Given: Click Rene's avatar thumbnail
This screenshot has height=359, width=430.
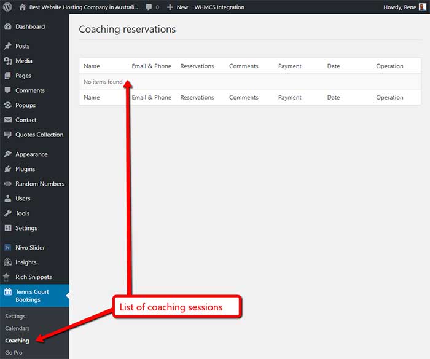Looking at the screenshot, I should (423, 7).
